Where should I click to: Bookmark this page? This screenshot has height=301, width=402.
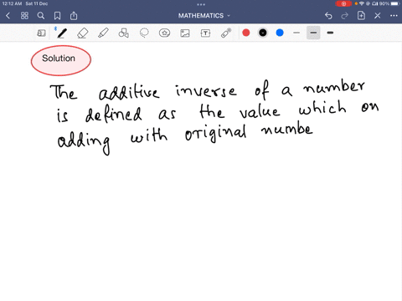coord(57,16)
